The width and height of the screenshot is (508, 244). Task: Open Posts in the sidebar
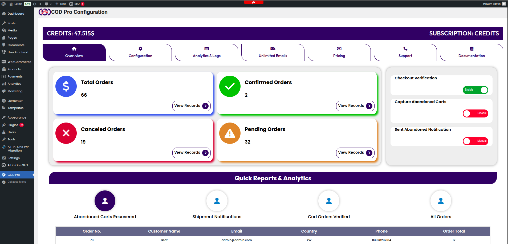pos(17,23)
